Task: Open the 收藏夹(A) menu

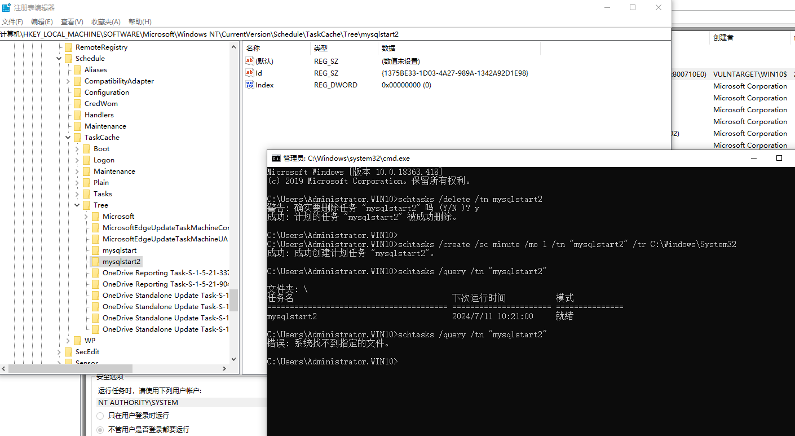Action: click(105, 21)
